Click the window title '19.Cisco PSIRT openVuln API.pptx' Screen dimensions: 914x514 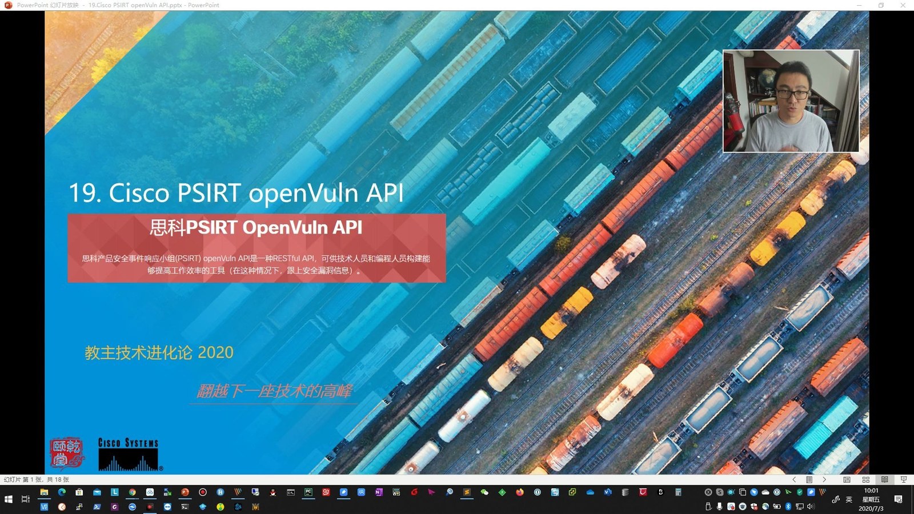pyautogui.click(x=135, y=5)
